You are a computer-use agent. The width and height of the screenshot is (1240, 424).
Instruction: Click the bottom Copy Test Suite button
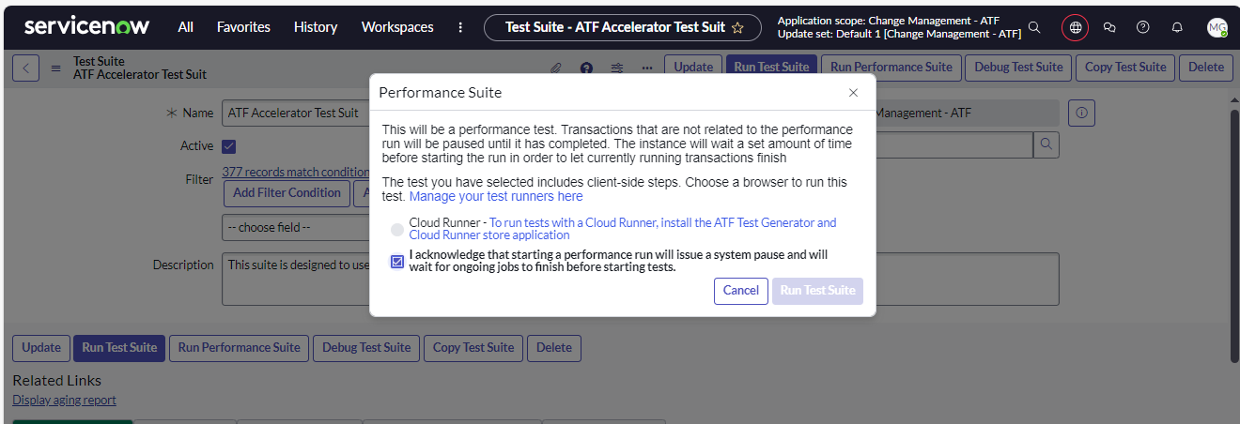coord(473,348)
